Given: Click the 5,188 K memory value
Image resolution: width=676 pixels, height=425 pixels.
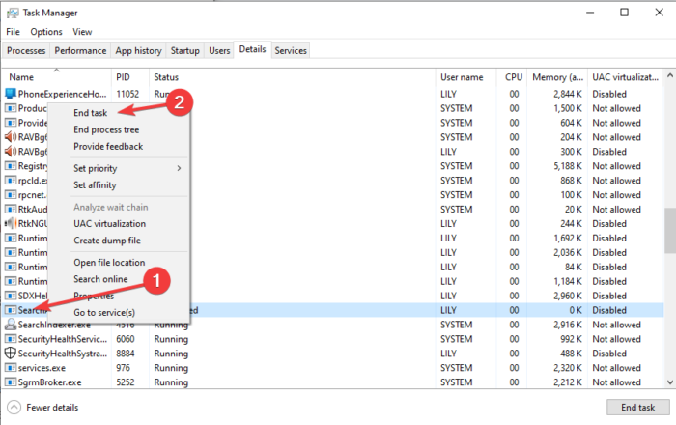Looking at the screenshot, I should tap(568, 166).
